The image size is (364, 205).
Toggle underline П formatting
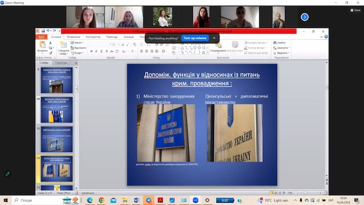[x=101, y=51]
